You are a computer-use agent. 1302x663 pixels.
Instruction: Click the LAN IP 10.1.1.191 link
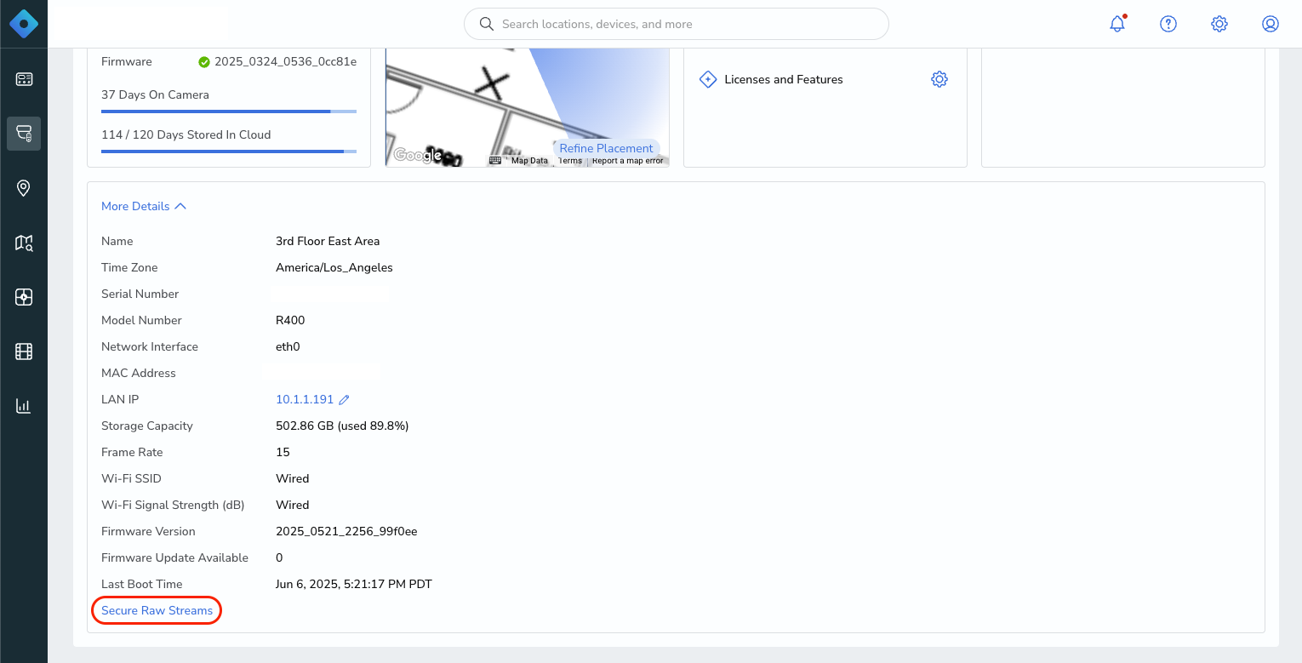[305, 399]
